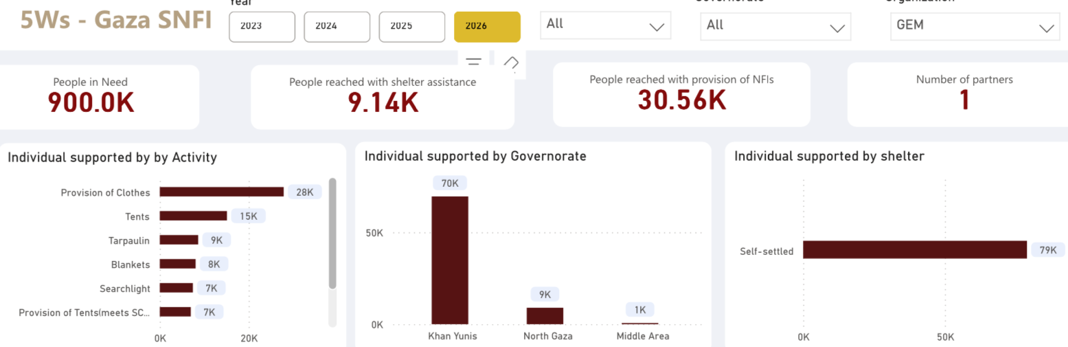Deselect the highlighted 2026 year button
This screenshot has height=347, width=1068.
(487, 27)
